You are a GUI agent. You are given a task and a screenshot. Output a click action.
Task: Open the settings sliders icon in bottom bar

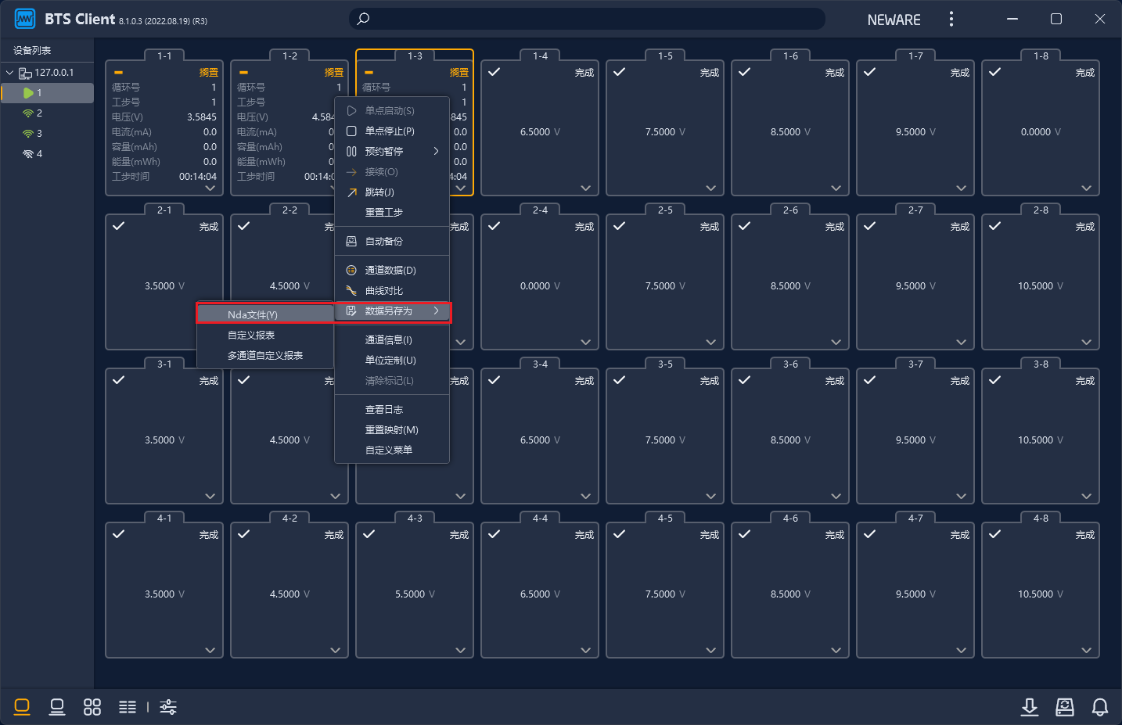[x=168, y=707]
